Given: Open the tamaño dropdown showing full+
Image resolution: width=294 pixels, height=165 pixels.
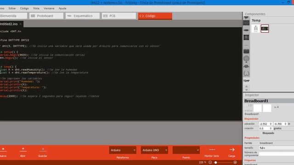Looking at the screenshot, I should tap(277, 148).
